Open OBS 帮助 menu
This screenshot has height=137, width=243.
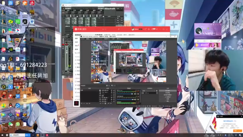click(x=118, y=39)
